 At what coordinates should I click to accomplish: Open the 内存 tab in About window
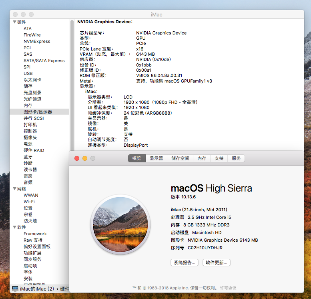pyautogui.click(x=202, y=158)
